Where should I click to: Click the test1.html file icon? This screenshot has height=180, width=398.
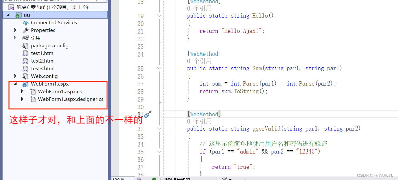26,53
